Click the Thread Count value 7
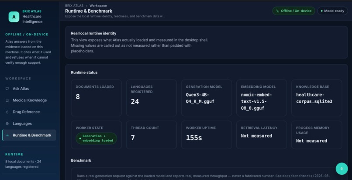This screenshot has height=180, width=352. pos(133,138)
